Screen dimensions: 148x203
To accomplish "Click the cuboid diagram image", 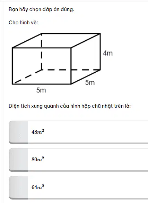I will (x=62, y=63).
